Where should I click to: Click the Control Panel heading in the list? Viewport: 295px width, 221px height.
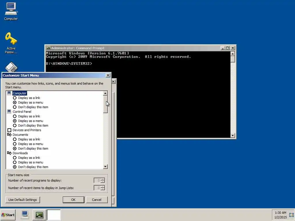pyautogui.click(x=22, y=111)
